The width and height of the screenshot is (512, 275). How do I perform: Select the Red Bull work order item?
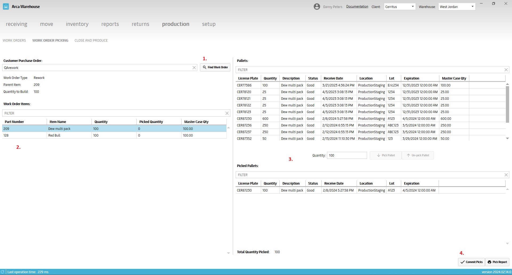click(114, 135)
